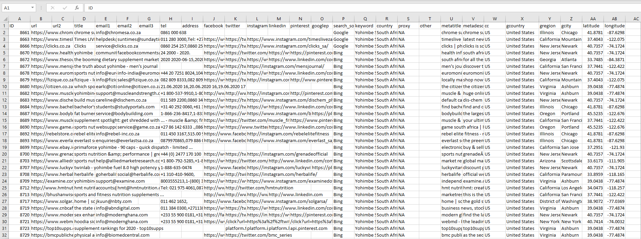This screenshot has width=641, height=239.
Task: Select column AB header
Action: pyautogui.click(x=615, y=19)
